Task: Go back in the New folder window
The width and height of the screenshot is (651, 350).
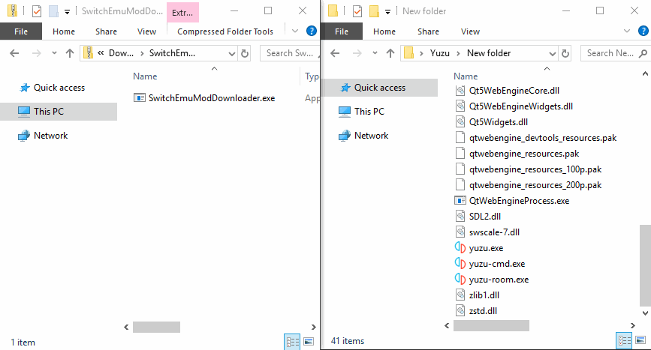Action: (335, 53)
